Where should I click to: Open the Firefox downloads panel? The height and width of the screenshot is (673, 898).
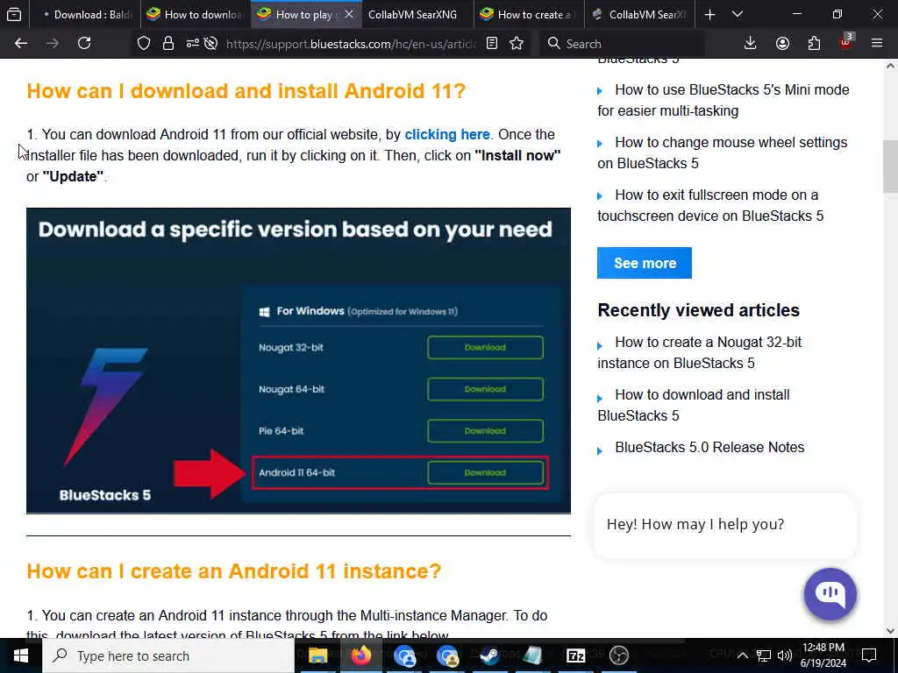(x=751, y=44)
